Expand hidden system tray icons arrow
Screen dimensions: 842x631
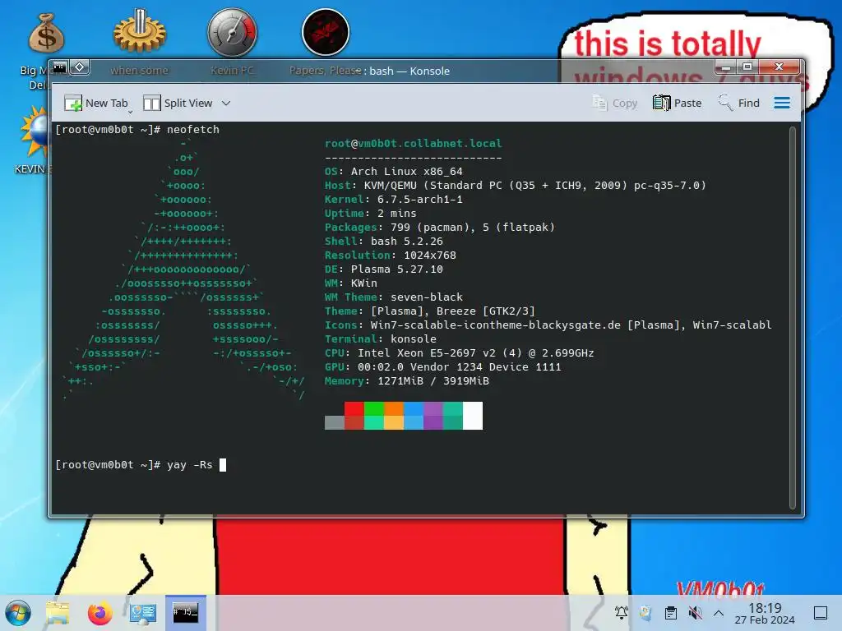[719, 612]
